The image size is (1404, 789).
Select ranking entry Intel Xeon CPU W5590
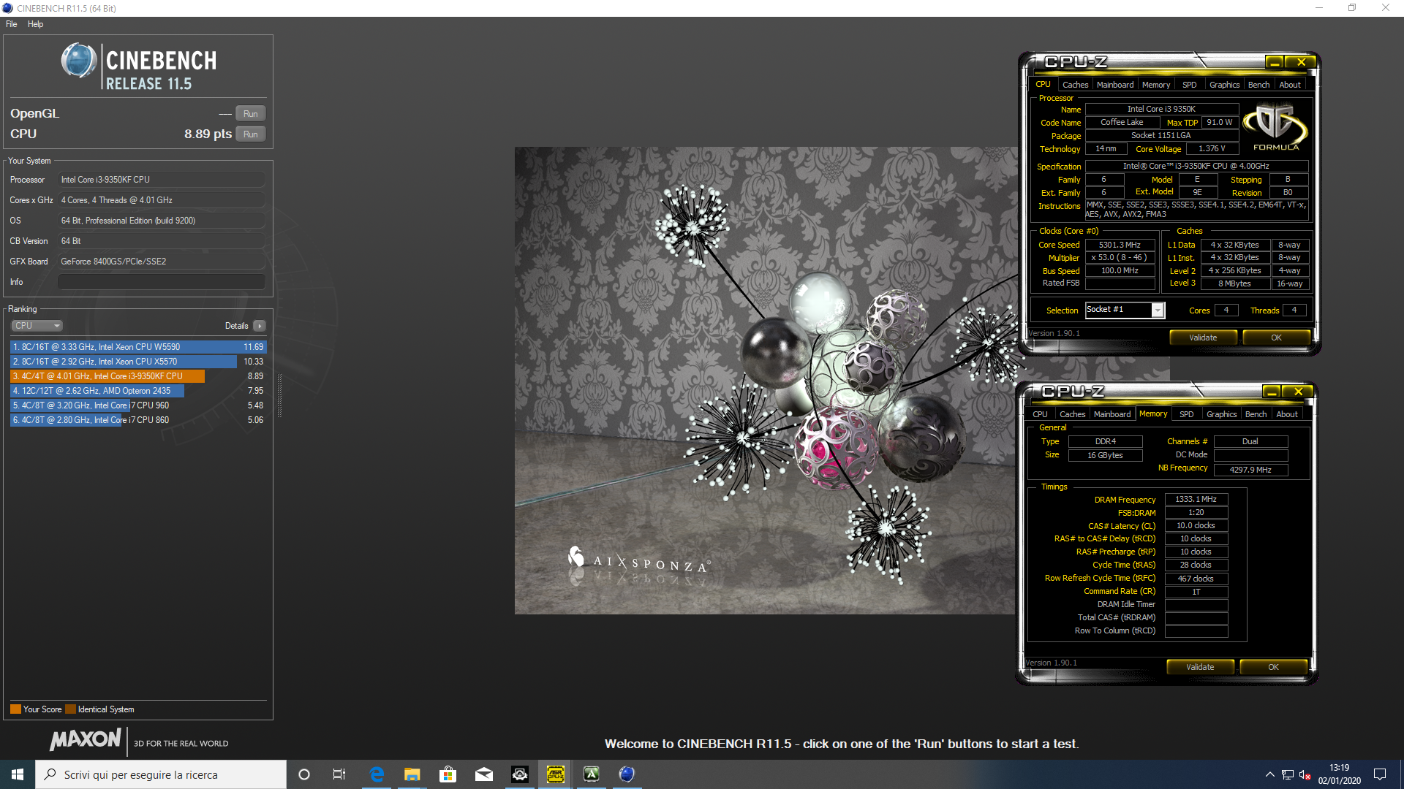pyautogui.click(x=138, y=347)
